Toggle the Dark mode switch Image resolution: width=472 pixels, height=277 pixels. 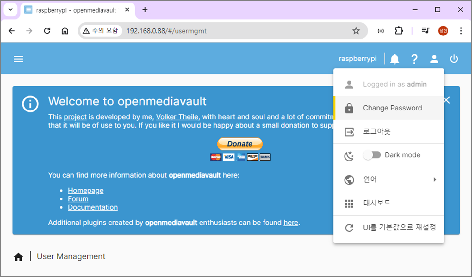pyautogui.click(x=372, y=155)
